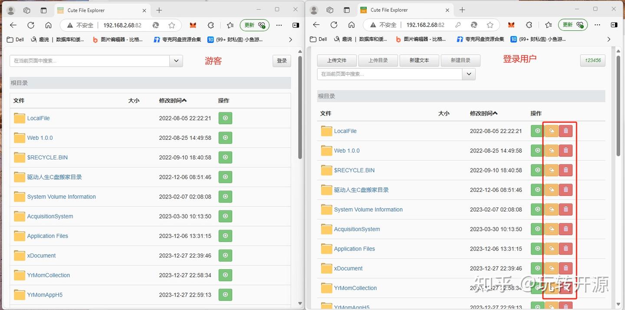This screenshot has height=310, width=625.
Task: Switch to the Cute File Explorer tab
Action: pos(87,10)
